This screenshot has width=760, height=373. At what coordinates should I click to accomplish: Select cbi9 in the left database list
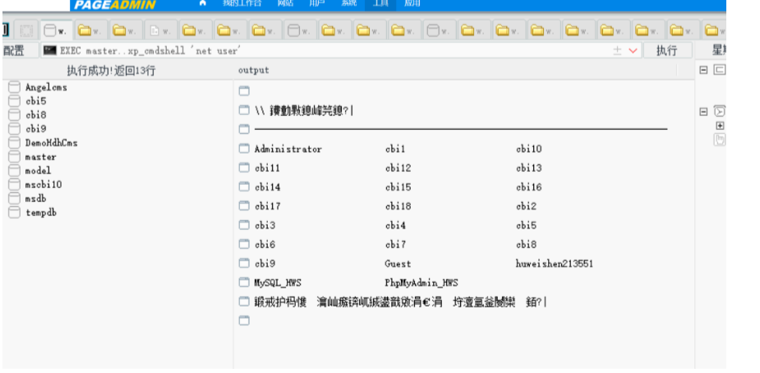coord(36,129)
